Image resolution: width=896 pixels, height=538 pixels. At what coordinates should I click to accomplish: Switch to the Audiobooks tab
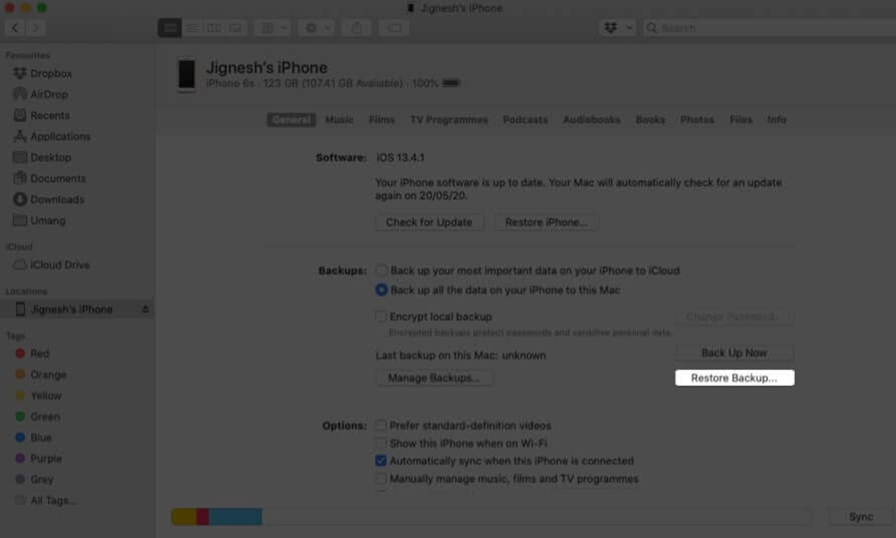(x=591, y=120)
